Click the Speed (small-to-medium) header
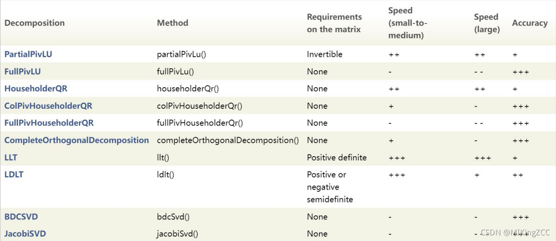Viewport: 556px width, 241px height. coord(408,23)
